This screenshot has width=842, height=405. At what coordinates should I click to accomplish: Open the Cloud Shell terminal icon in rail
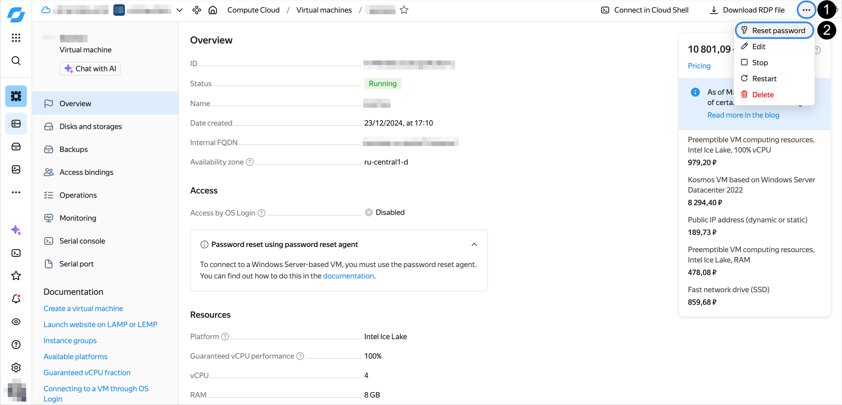[16, 253]
